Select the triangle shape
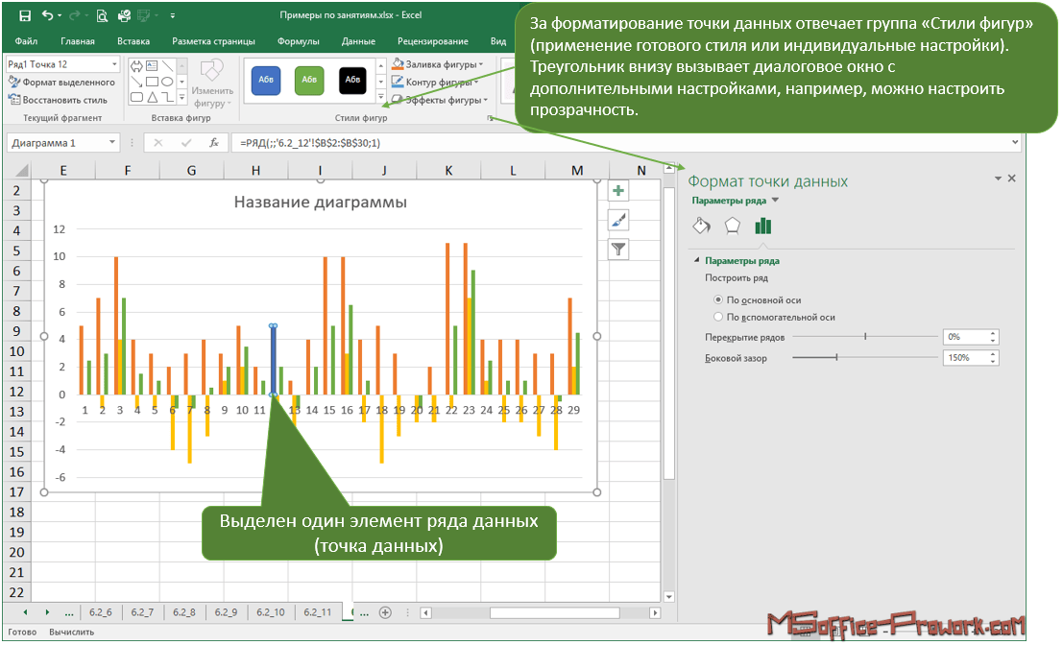The height and width of the screenshot is (645, 1063). point(152,98)
